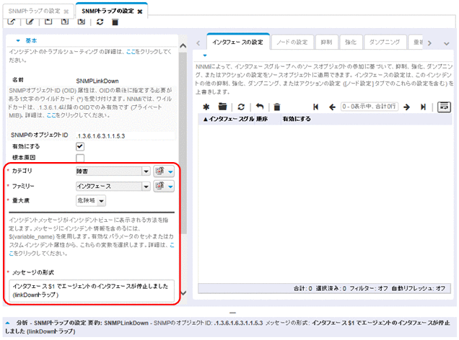Screen dimensions: 459x340
Task: Go to next page of table
Action: (406, 107)
